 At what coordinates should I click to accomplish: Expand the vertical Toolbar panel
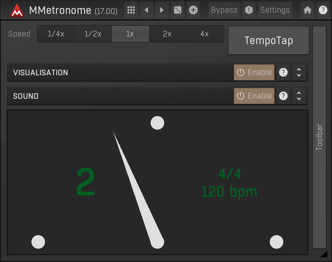coord(319,137)
